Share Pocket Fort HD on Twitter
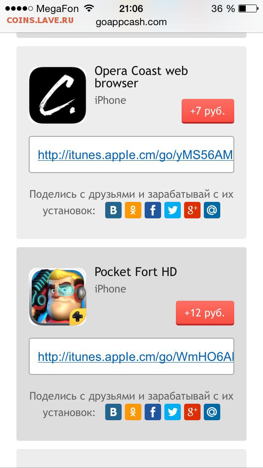Screen dimensions: 263x468 tap(173, 412)
